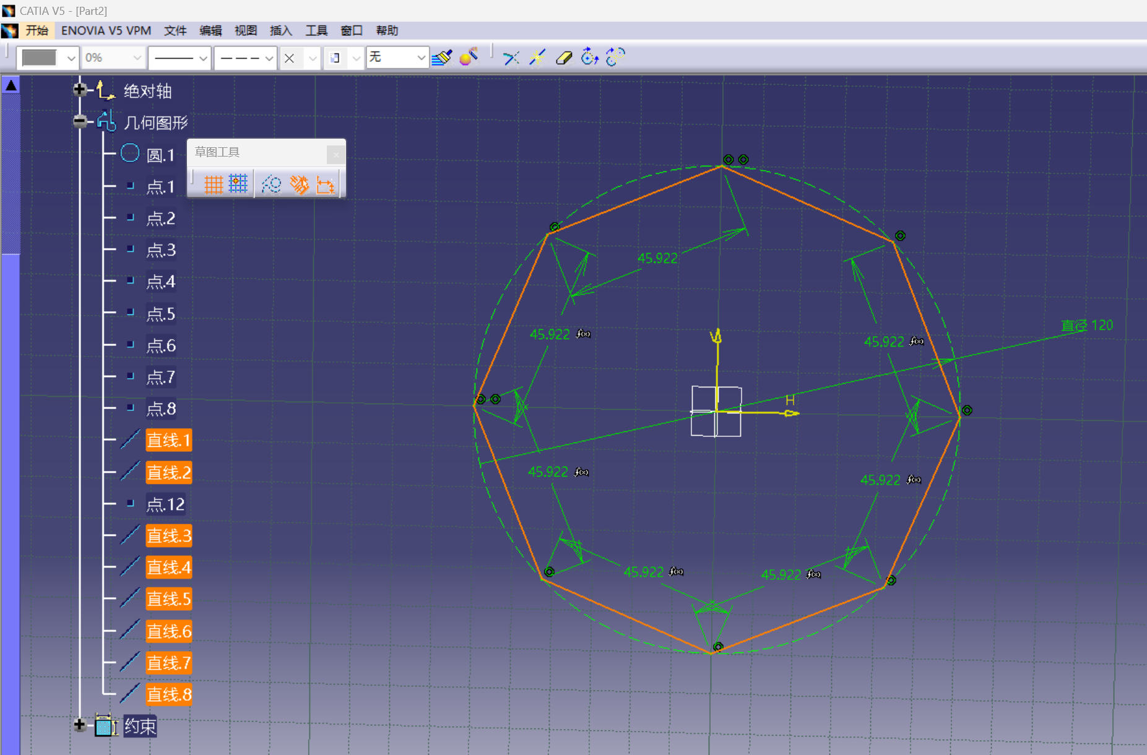The image size is (1147, 755).
Task: Select the trim lines tool icon
Action: click(x=511, y=58)
